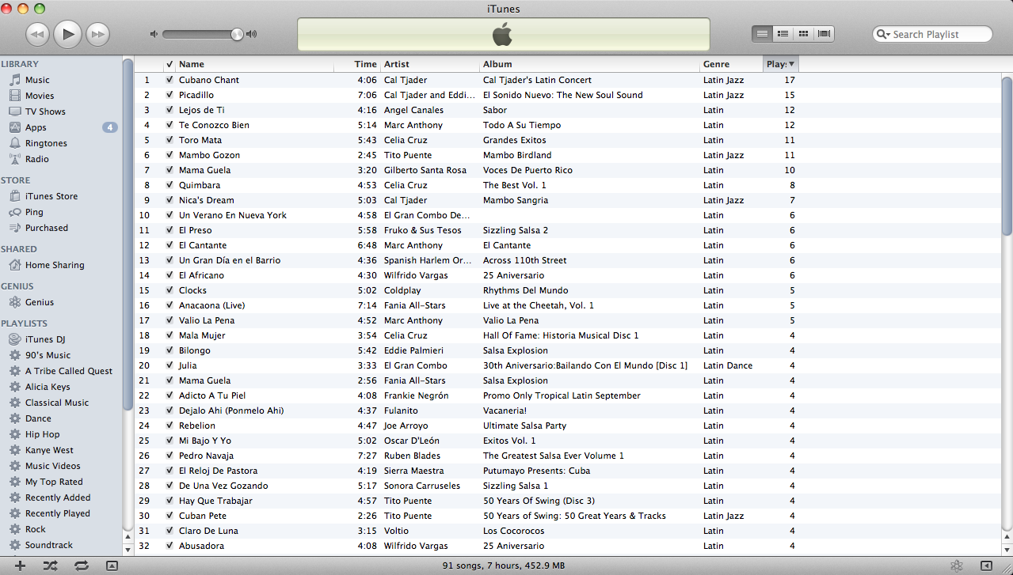This screenshot has height=575, width=1013.
Task: Open iTunes Store in the sidebar
Action: 51,196
